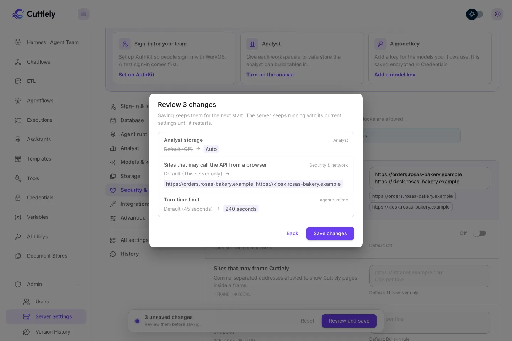Click the A model key card icon
Image resolution: width=512 pixels, height=341 pixels.
click(380, 44)
